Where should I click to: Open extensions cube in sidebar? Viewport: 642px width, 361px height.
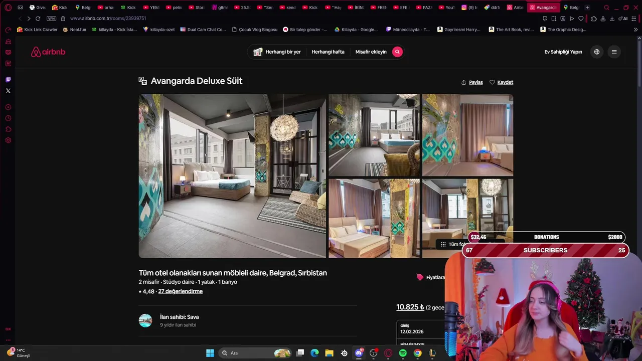coord(8,129)
